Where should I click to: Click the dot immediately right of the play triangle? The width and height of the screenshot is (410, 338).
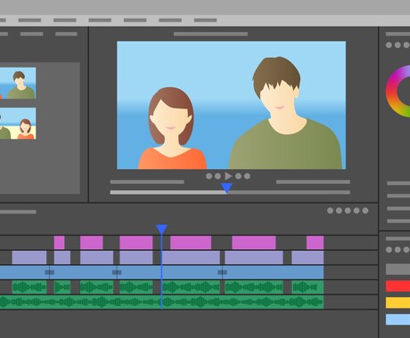click(x=238, y=176)
